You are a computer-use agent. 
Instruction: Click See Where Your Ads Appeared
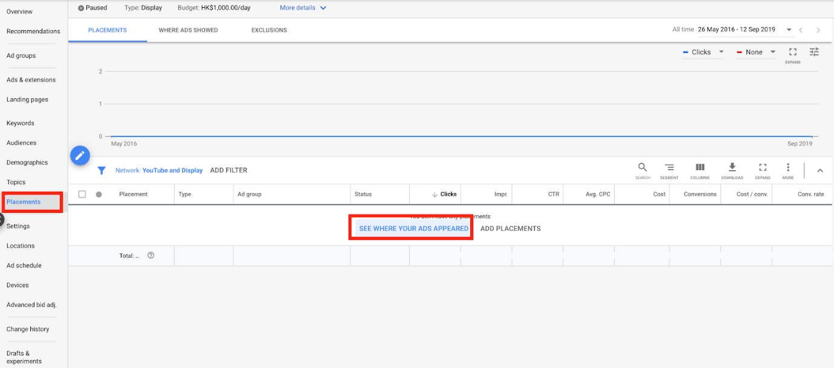coord(413,229)
